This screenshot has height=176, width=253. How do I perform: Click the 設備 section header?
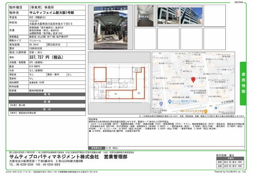tap(47, 101)
